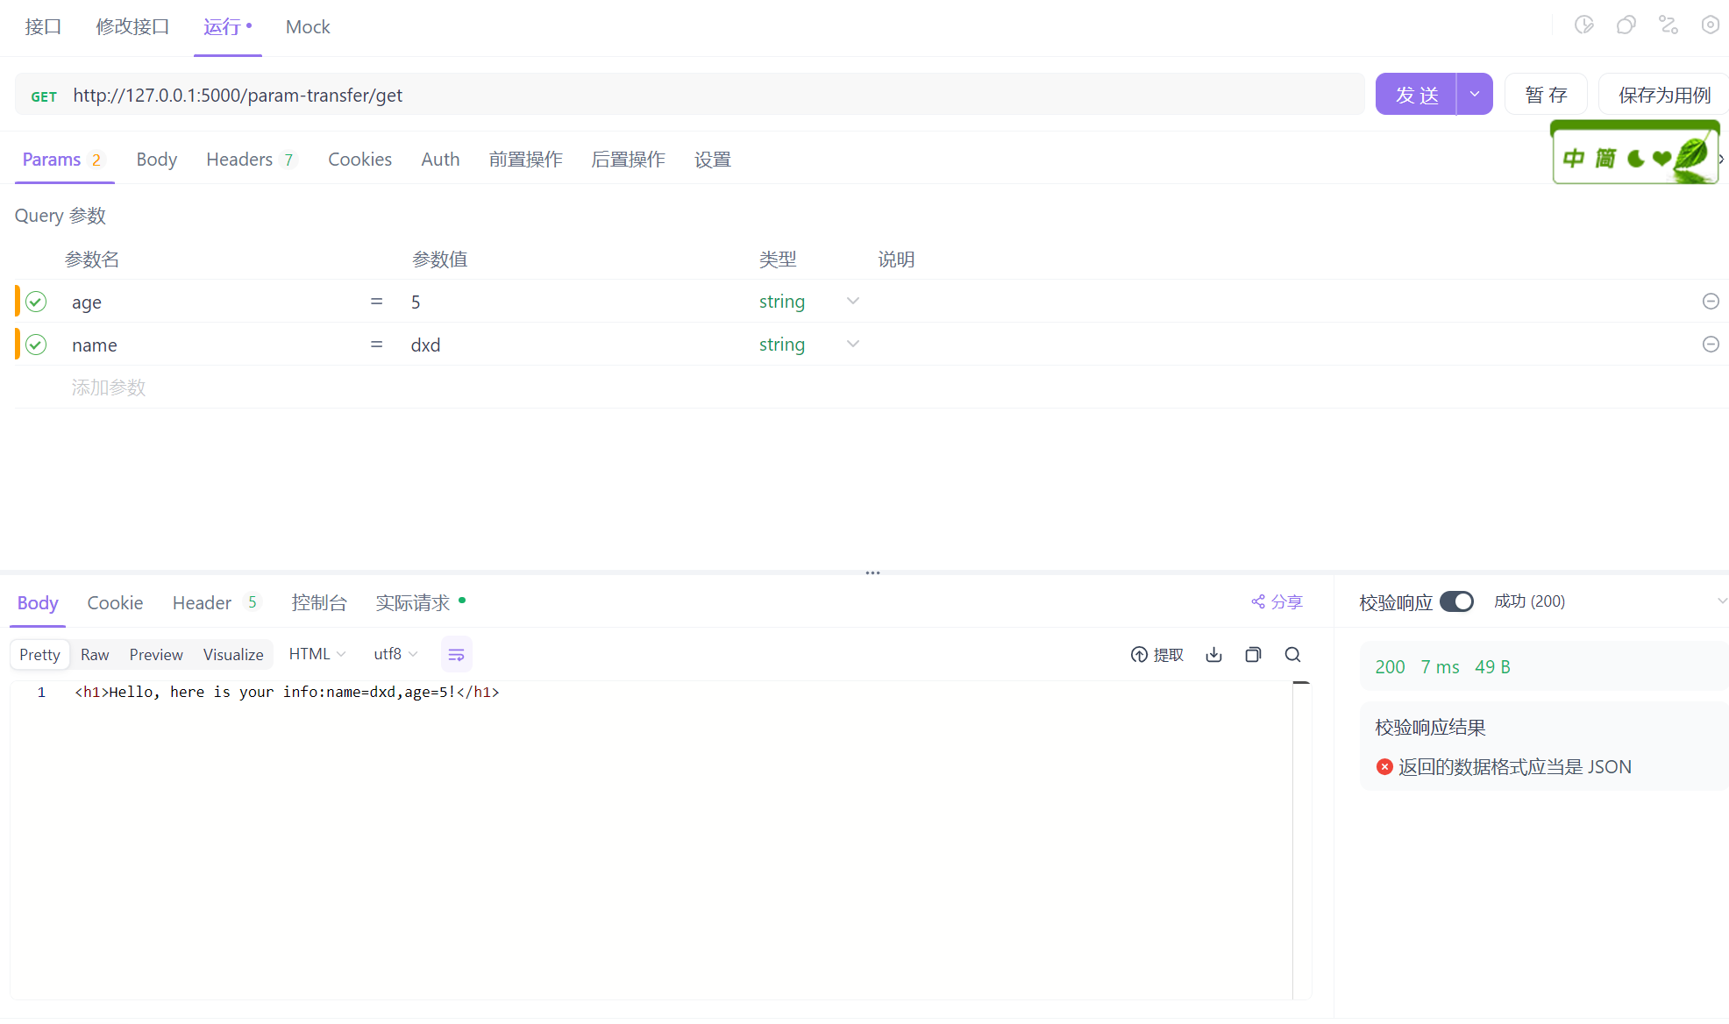Viewport: 1729px width, 1024px height.
Task: Open the Mock tab
Action: click(308, 27)
